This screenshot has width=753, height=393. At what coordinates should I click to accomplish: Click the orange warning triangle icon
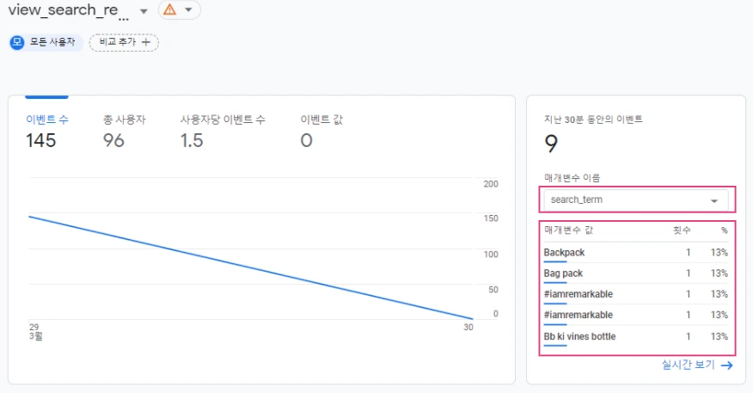(x=169, y=9)
